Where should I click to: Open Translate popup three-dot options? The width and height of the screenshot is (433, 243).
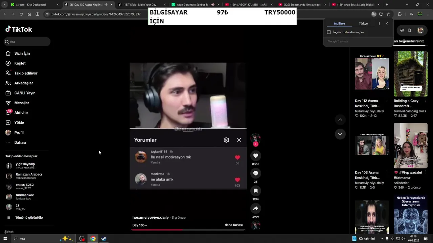[x=379, y=24]
